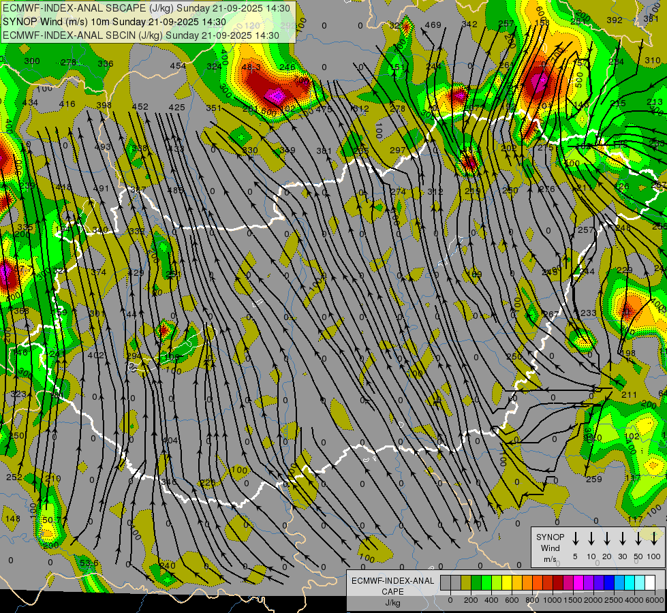
Task: Click the 4000 tick on CAPE legend
Action: tap(634, 600)
